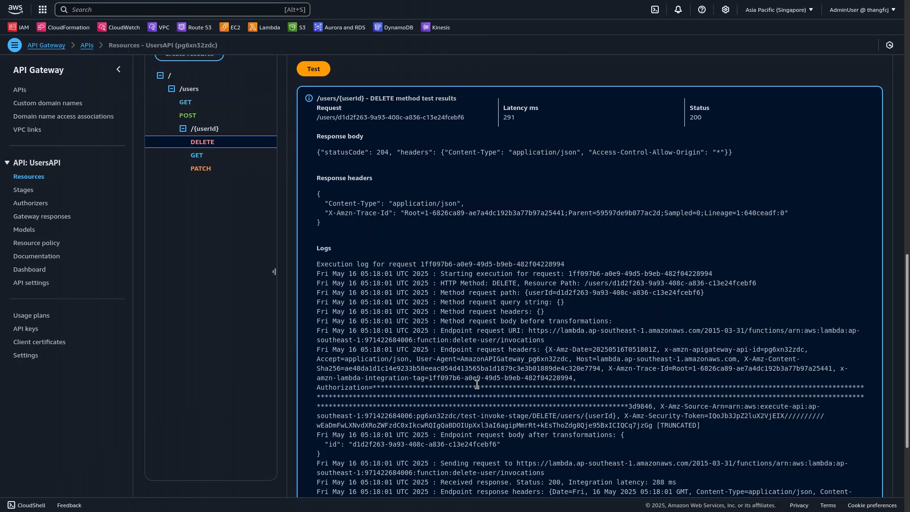The image size is (910, 512).
Task: Open DynamoDB service shortcut
Action: pos(393,27)
